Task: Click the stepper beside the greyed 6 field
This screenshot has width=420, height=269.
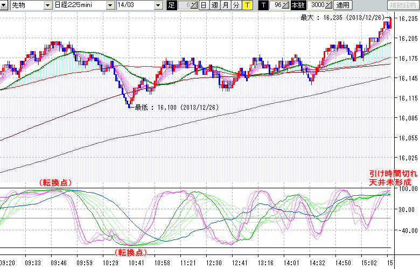Action: pos(194,5)
